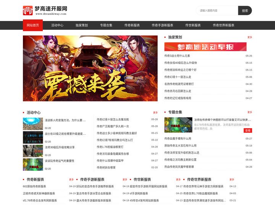Open thumbnail for 法师30级后升级攻略分享
The image size is (275, 206).
(33, 151)
